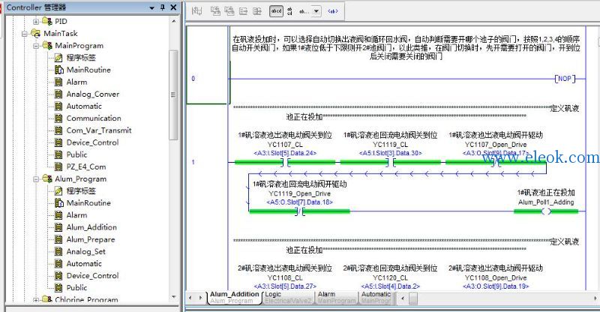Switch to the Automatic MainProgram tab
Image resolution: width=600 pixels, height=312 pixels.
376,298
